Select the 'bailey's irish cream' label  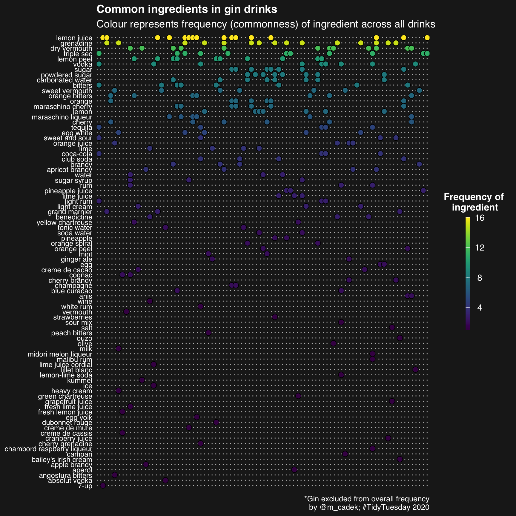62,459
